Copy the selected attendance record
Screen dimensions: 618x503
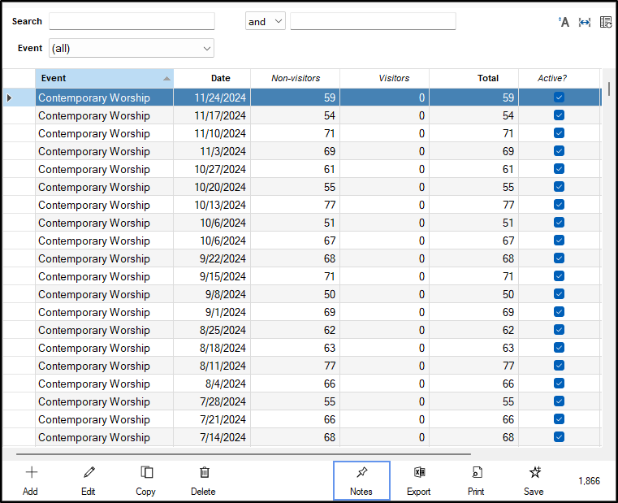(x=146, y=473)
